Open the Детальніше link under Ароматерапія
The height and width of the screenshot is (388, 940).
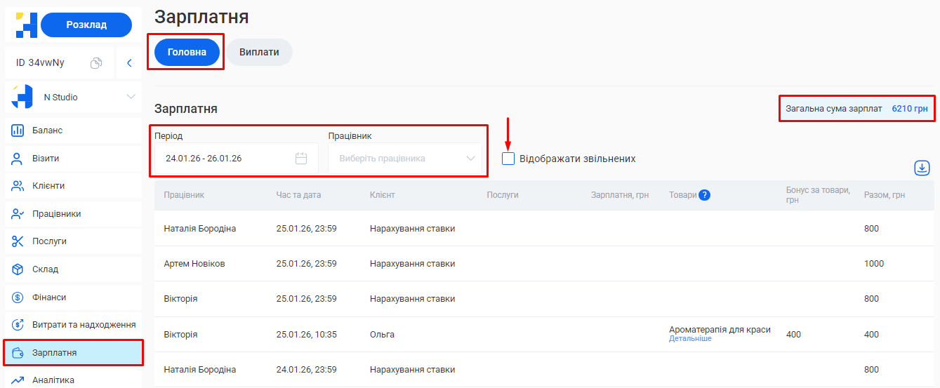(690, 339)
